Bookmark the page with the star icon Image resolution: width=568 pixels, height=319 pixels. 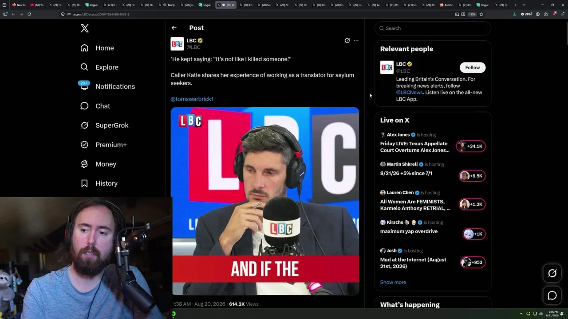pyautogui.click(x=481, y=14)
